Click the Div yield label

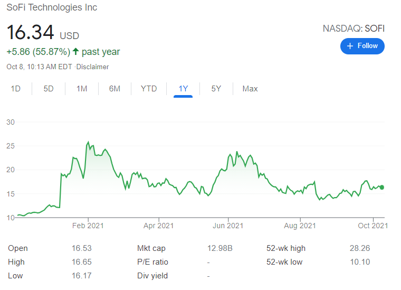[x=152, y=276]
